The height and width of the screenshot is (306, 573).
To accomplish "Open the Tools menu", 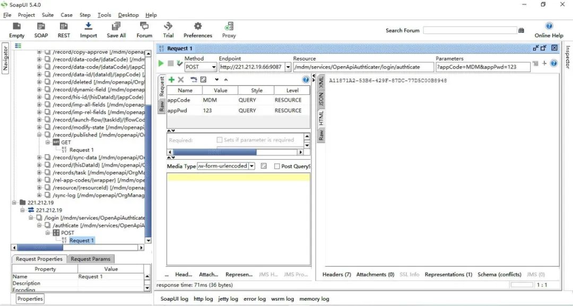I will click(x=104, y=15).
